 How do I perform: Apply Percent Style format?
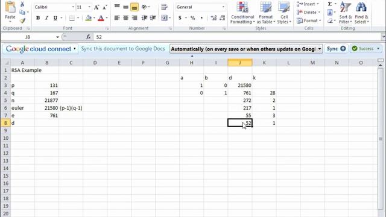pos(193,17)
